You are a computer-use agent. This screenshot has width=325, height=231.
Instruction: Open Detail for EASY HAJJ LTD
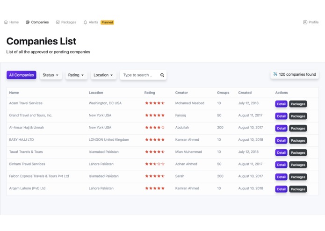pos(281,140)
